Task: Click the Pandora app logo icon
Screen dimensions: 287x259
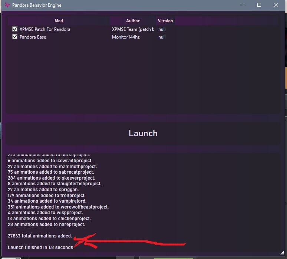Action: tap(7, 5)
